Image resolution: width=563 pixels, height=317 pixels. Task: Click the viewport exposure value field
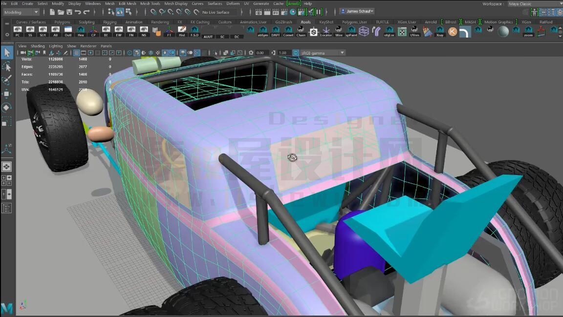[x=262, y=53]
